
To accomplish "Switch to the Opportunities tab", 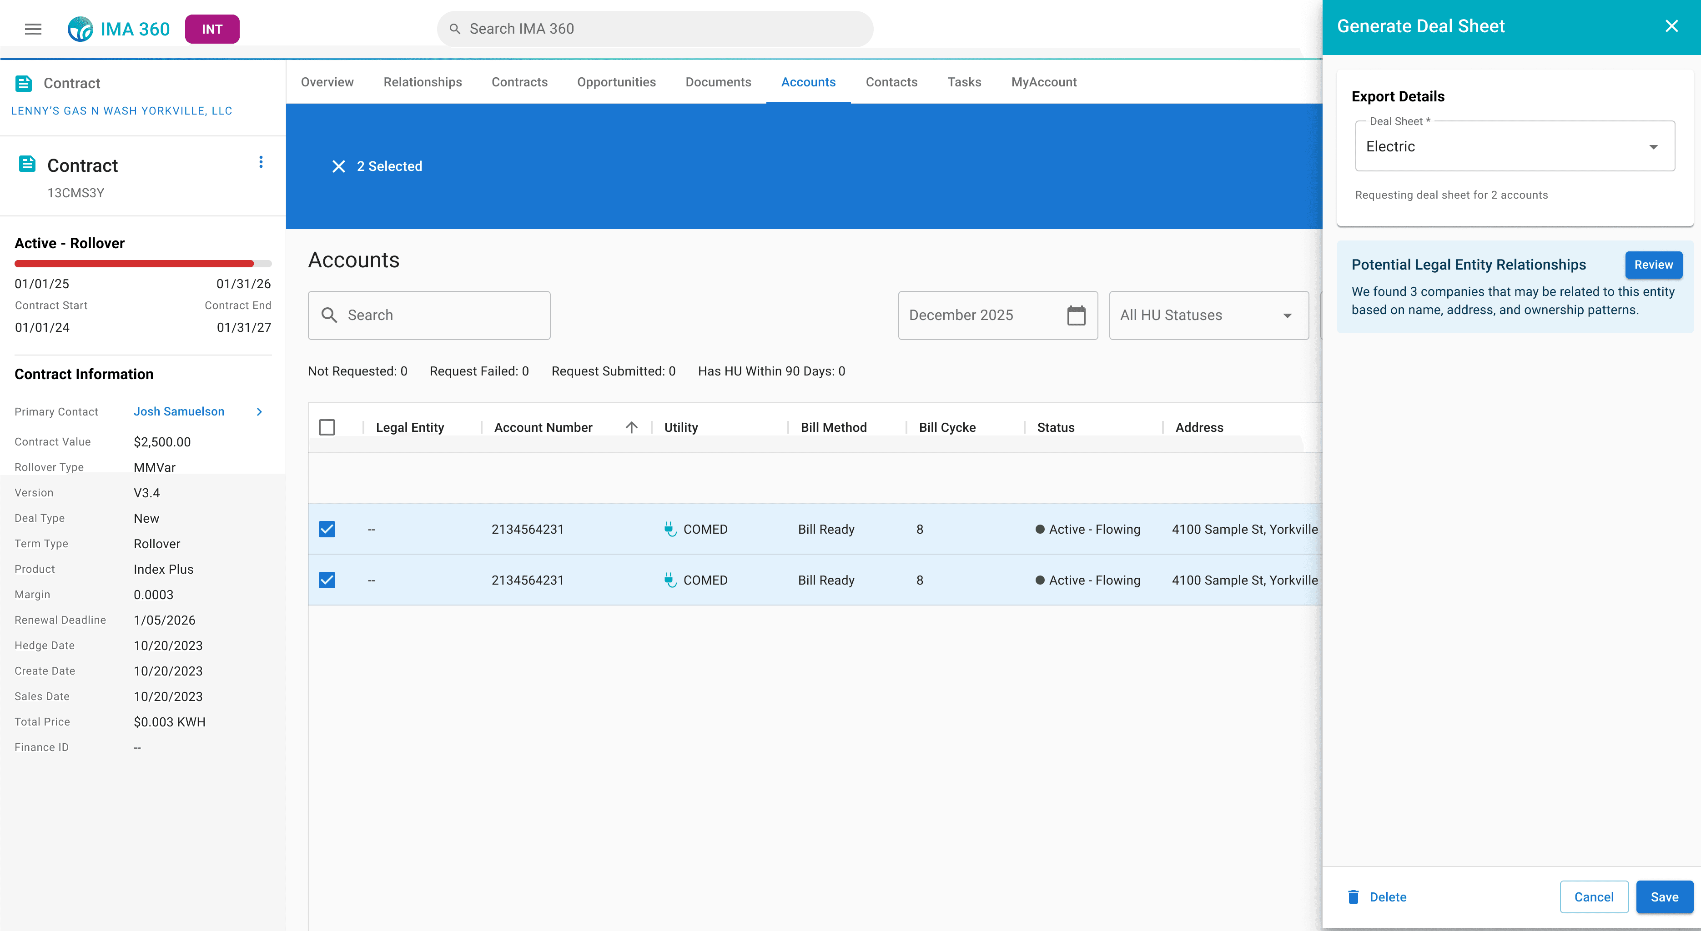I will (616, 82).
